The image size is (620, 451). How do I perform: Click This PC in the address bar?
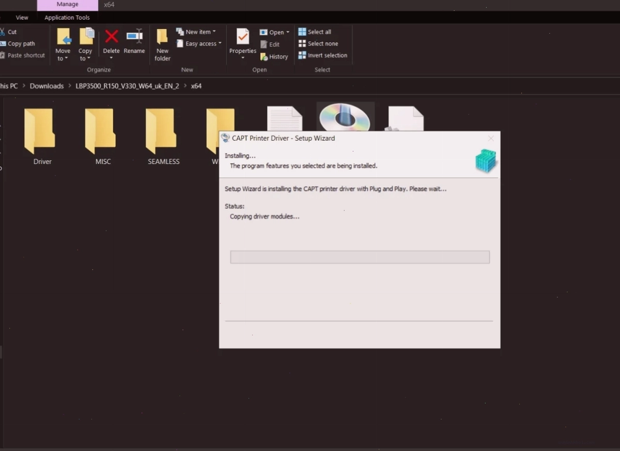click(9, 86)
